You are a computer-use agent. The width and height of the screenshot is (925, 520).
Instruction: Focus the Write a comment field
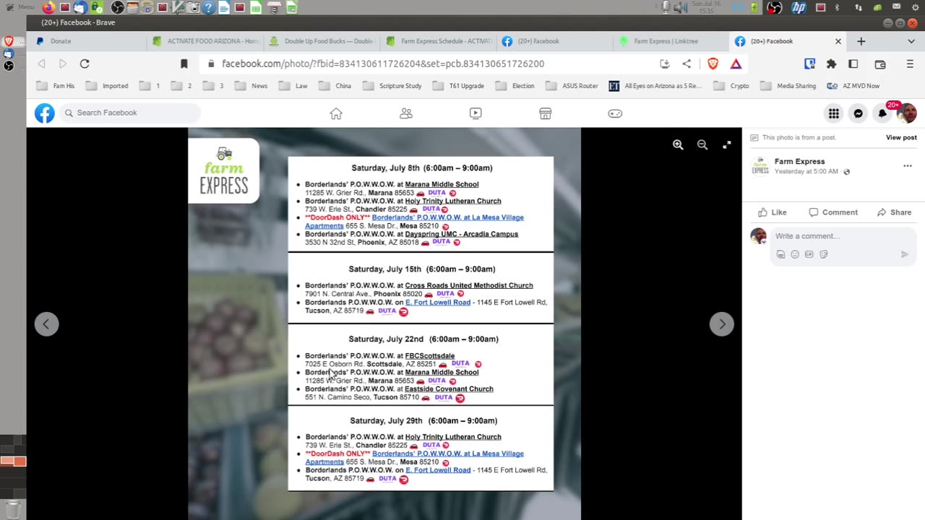843,236
